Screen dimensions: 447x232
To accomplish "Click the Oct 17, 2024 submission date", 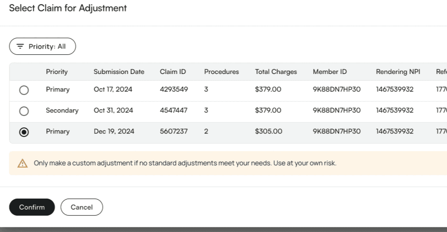I will click(x=113, y=90).
